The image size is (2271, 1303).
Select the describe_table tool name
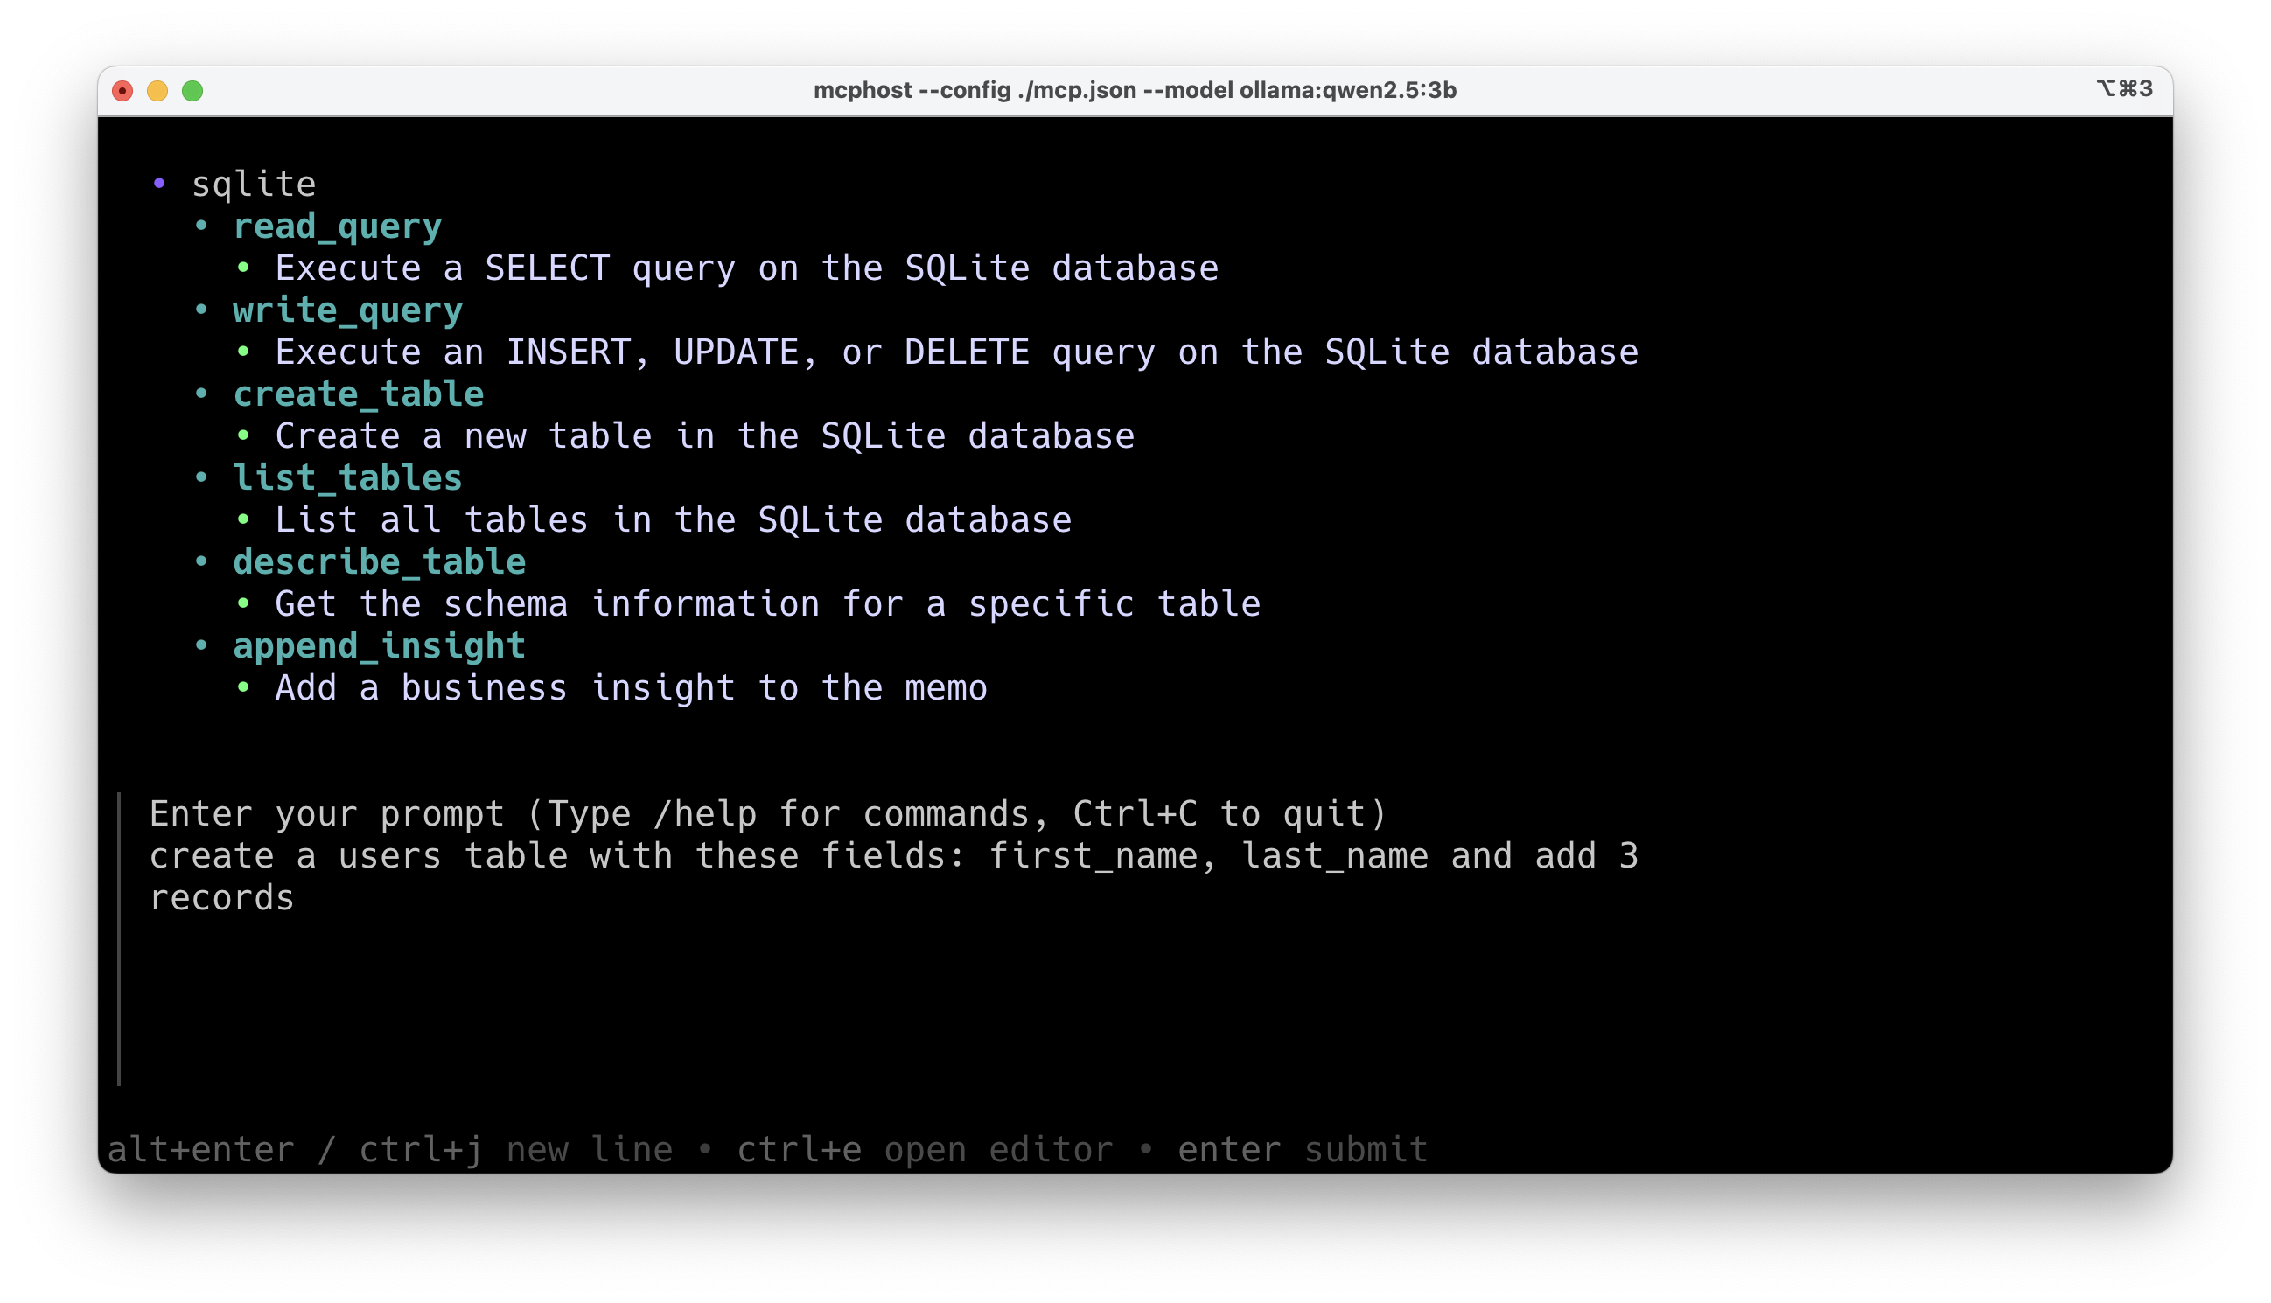click(x=379, y=562)
